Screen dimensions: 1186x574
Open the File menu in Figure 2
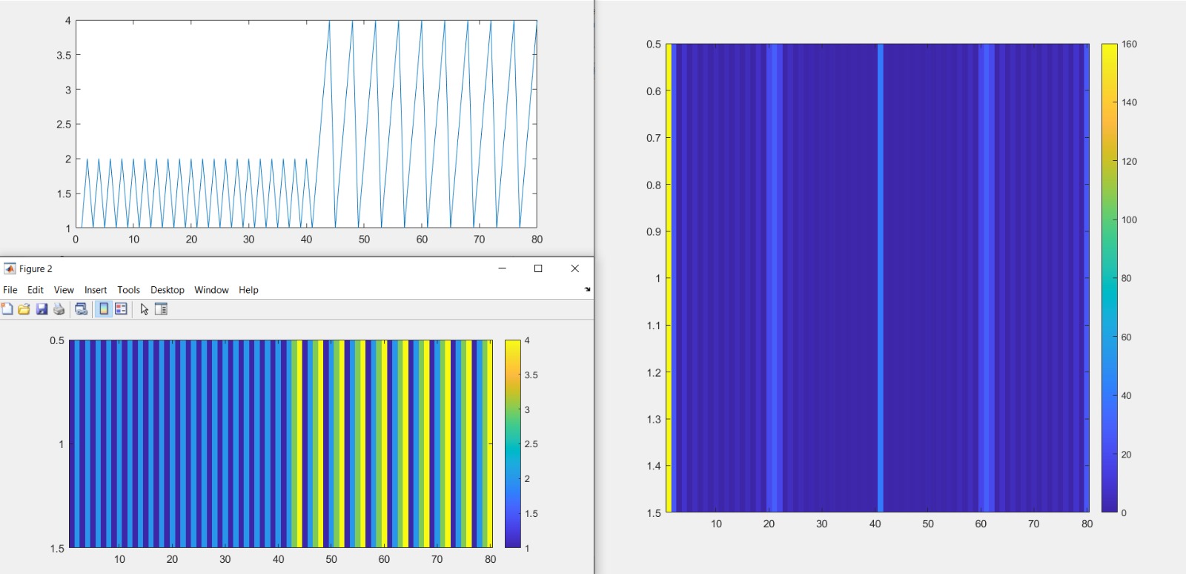pyautogui.click(x=10, y=290)
